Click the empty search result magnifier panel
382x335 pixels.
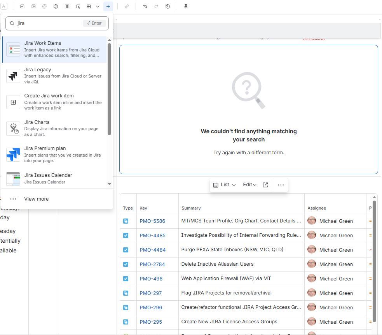pos(248,109)
